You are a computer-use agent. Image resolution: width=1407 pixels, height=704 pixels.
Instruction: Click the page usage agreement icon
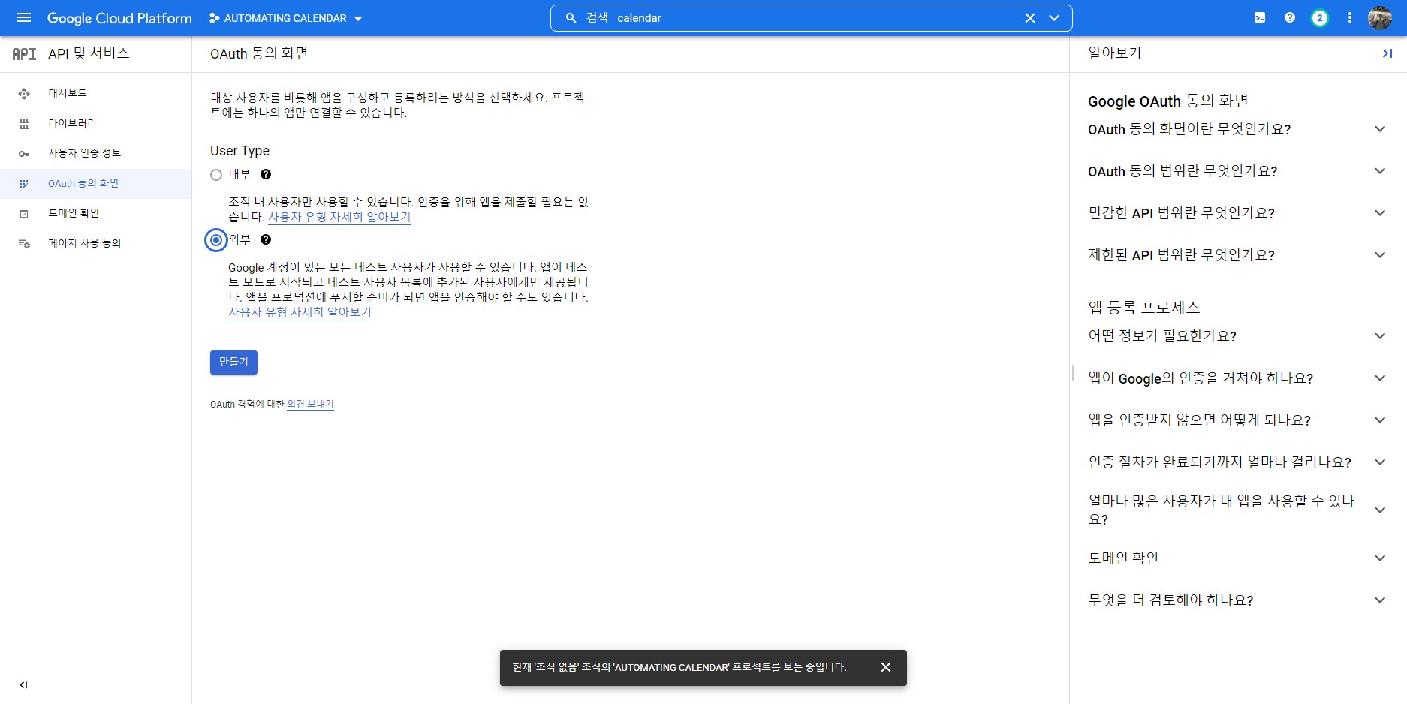point(24,244)
